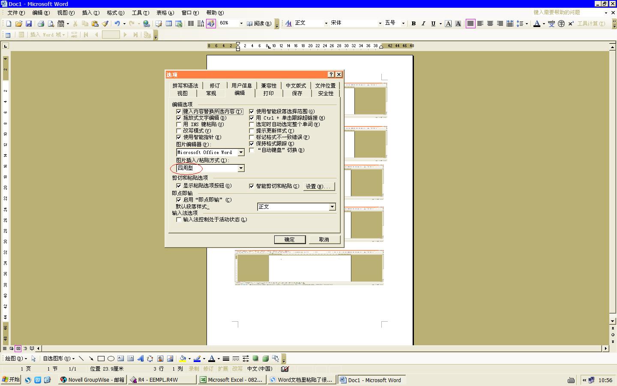This screenshot has width=617, height=386.
Task: Click the 设置 button next to 智能剪切和粘贴
Action: coord(319,186)
